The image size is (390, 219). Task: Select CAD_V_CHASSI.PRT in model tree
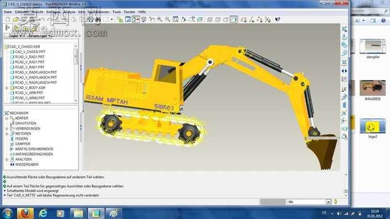click(30, 51)
